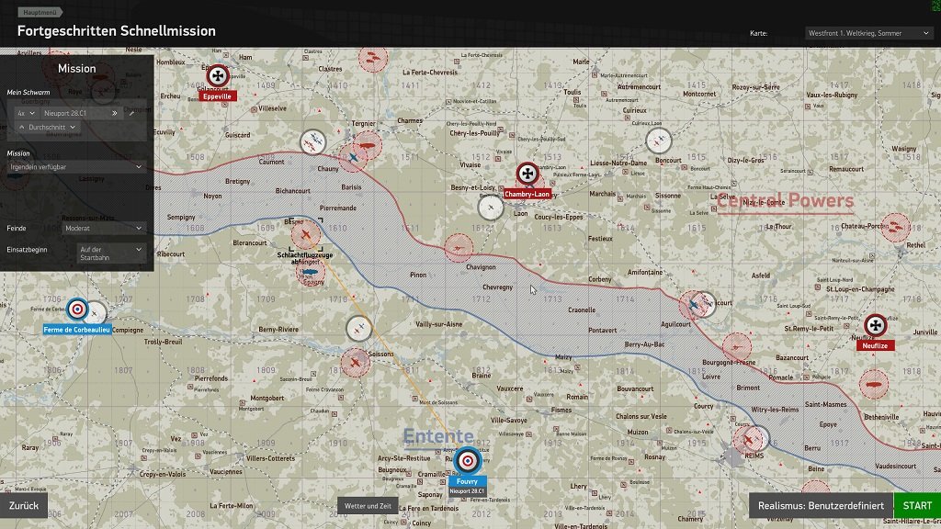Click red plane target south of Soissons
This screenshot has width=941, height=529.
point(356,363)
